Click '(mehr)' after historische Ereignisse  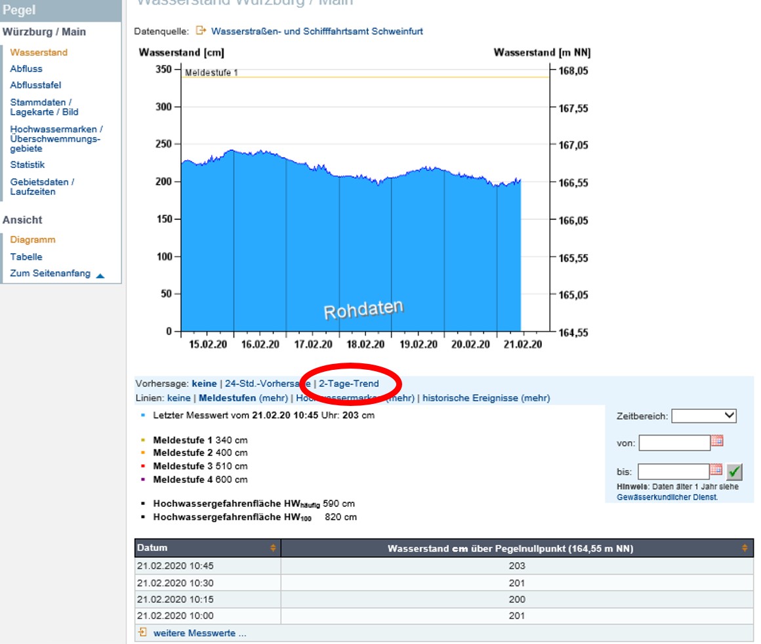point(535,398)
